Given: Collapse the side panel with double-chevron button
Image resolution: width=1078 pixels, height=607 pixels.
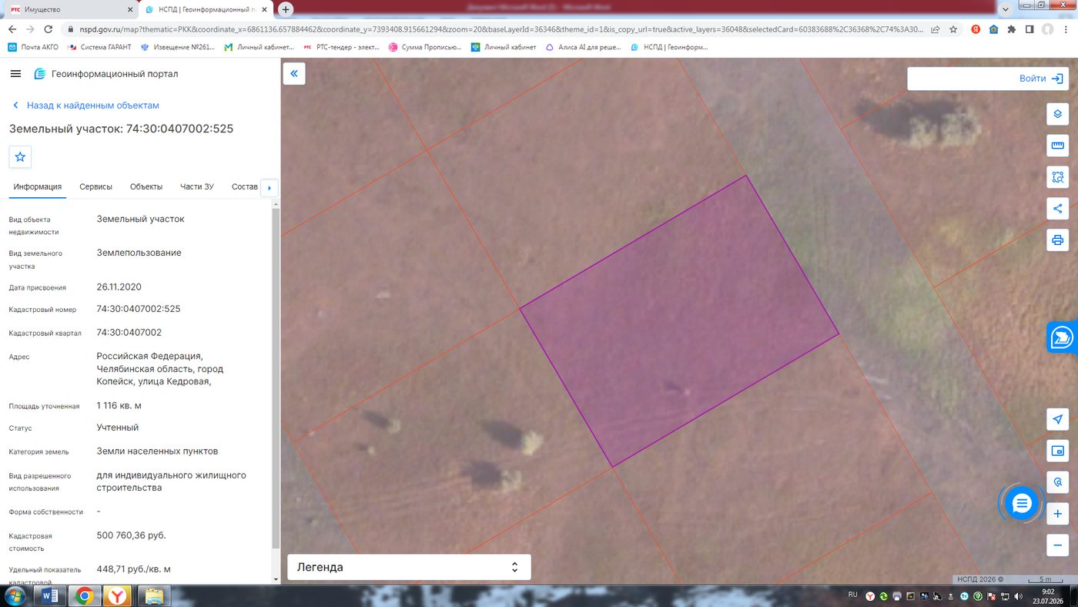Looking at the screenshot, I should pyautogui.click(x=294, y=74).
